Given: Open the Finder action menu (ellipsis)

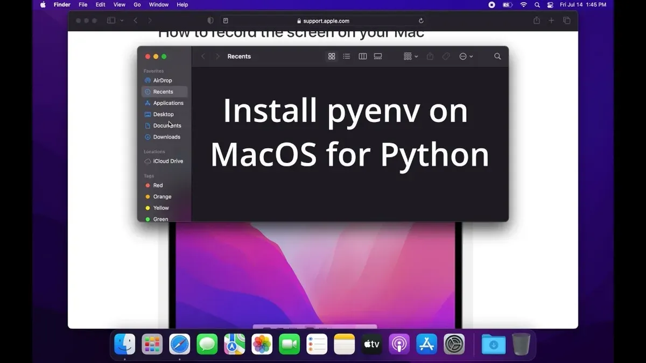Looking at the screenshot, I should 466,56.
